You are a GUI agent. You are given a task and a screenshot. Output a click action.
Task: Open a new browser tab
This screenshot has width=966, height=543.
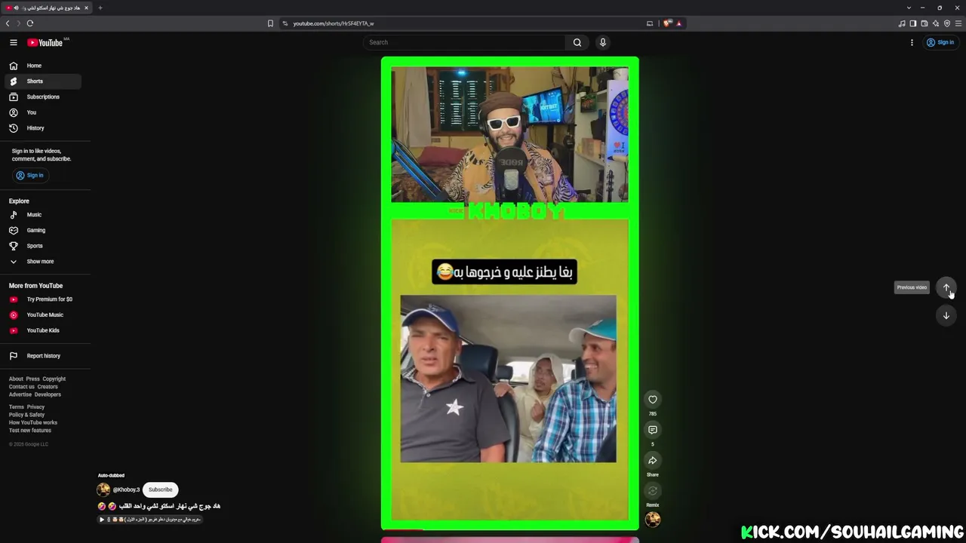[x=100, y=8]
